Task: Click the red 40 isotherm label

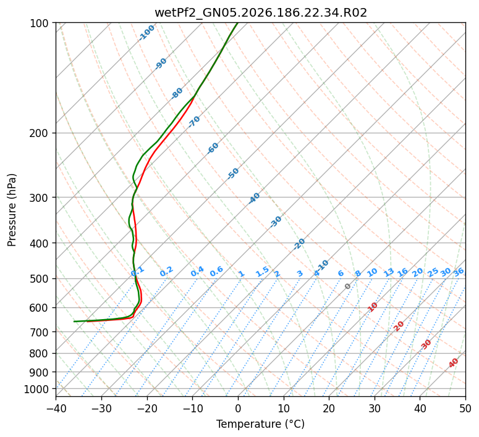Action: (x=453, y=363)
